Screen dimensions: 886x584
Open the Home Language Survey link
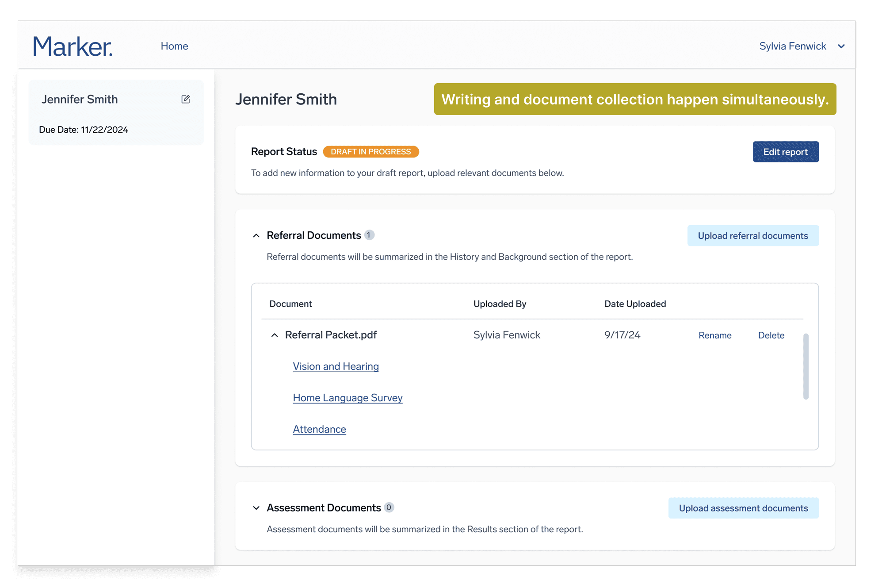tap(348, 398)
